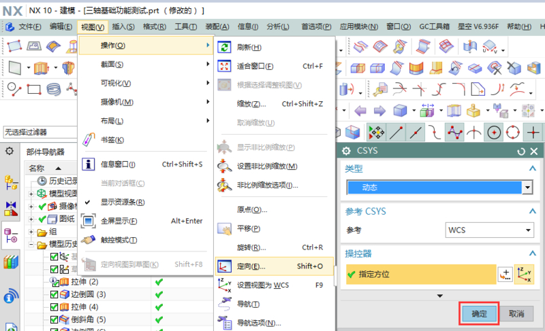Open the 可视化 submenu
545x331 pixels.
(145, 83)
